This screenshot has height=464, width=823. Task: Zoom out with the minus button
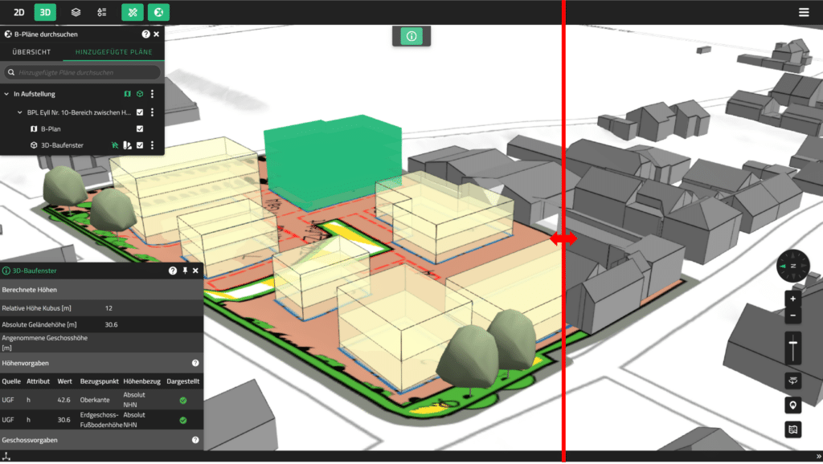(x=792, y=315)
